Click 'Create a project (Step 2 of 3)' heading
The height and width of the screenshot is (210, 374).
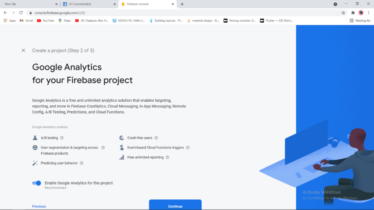pos(63,50)
